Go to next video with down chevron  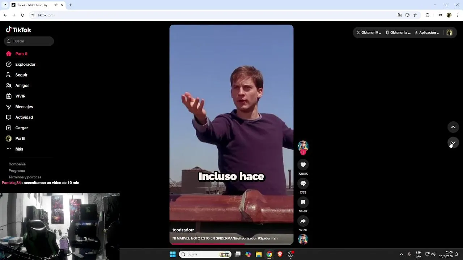(453, 143)
